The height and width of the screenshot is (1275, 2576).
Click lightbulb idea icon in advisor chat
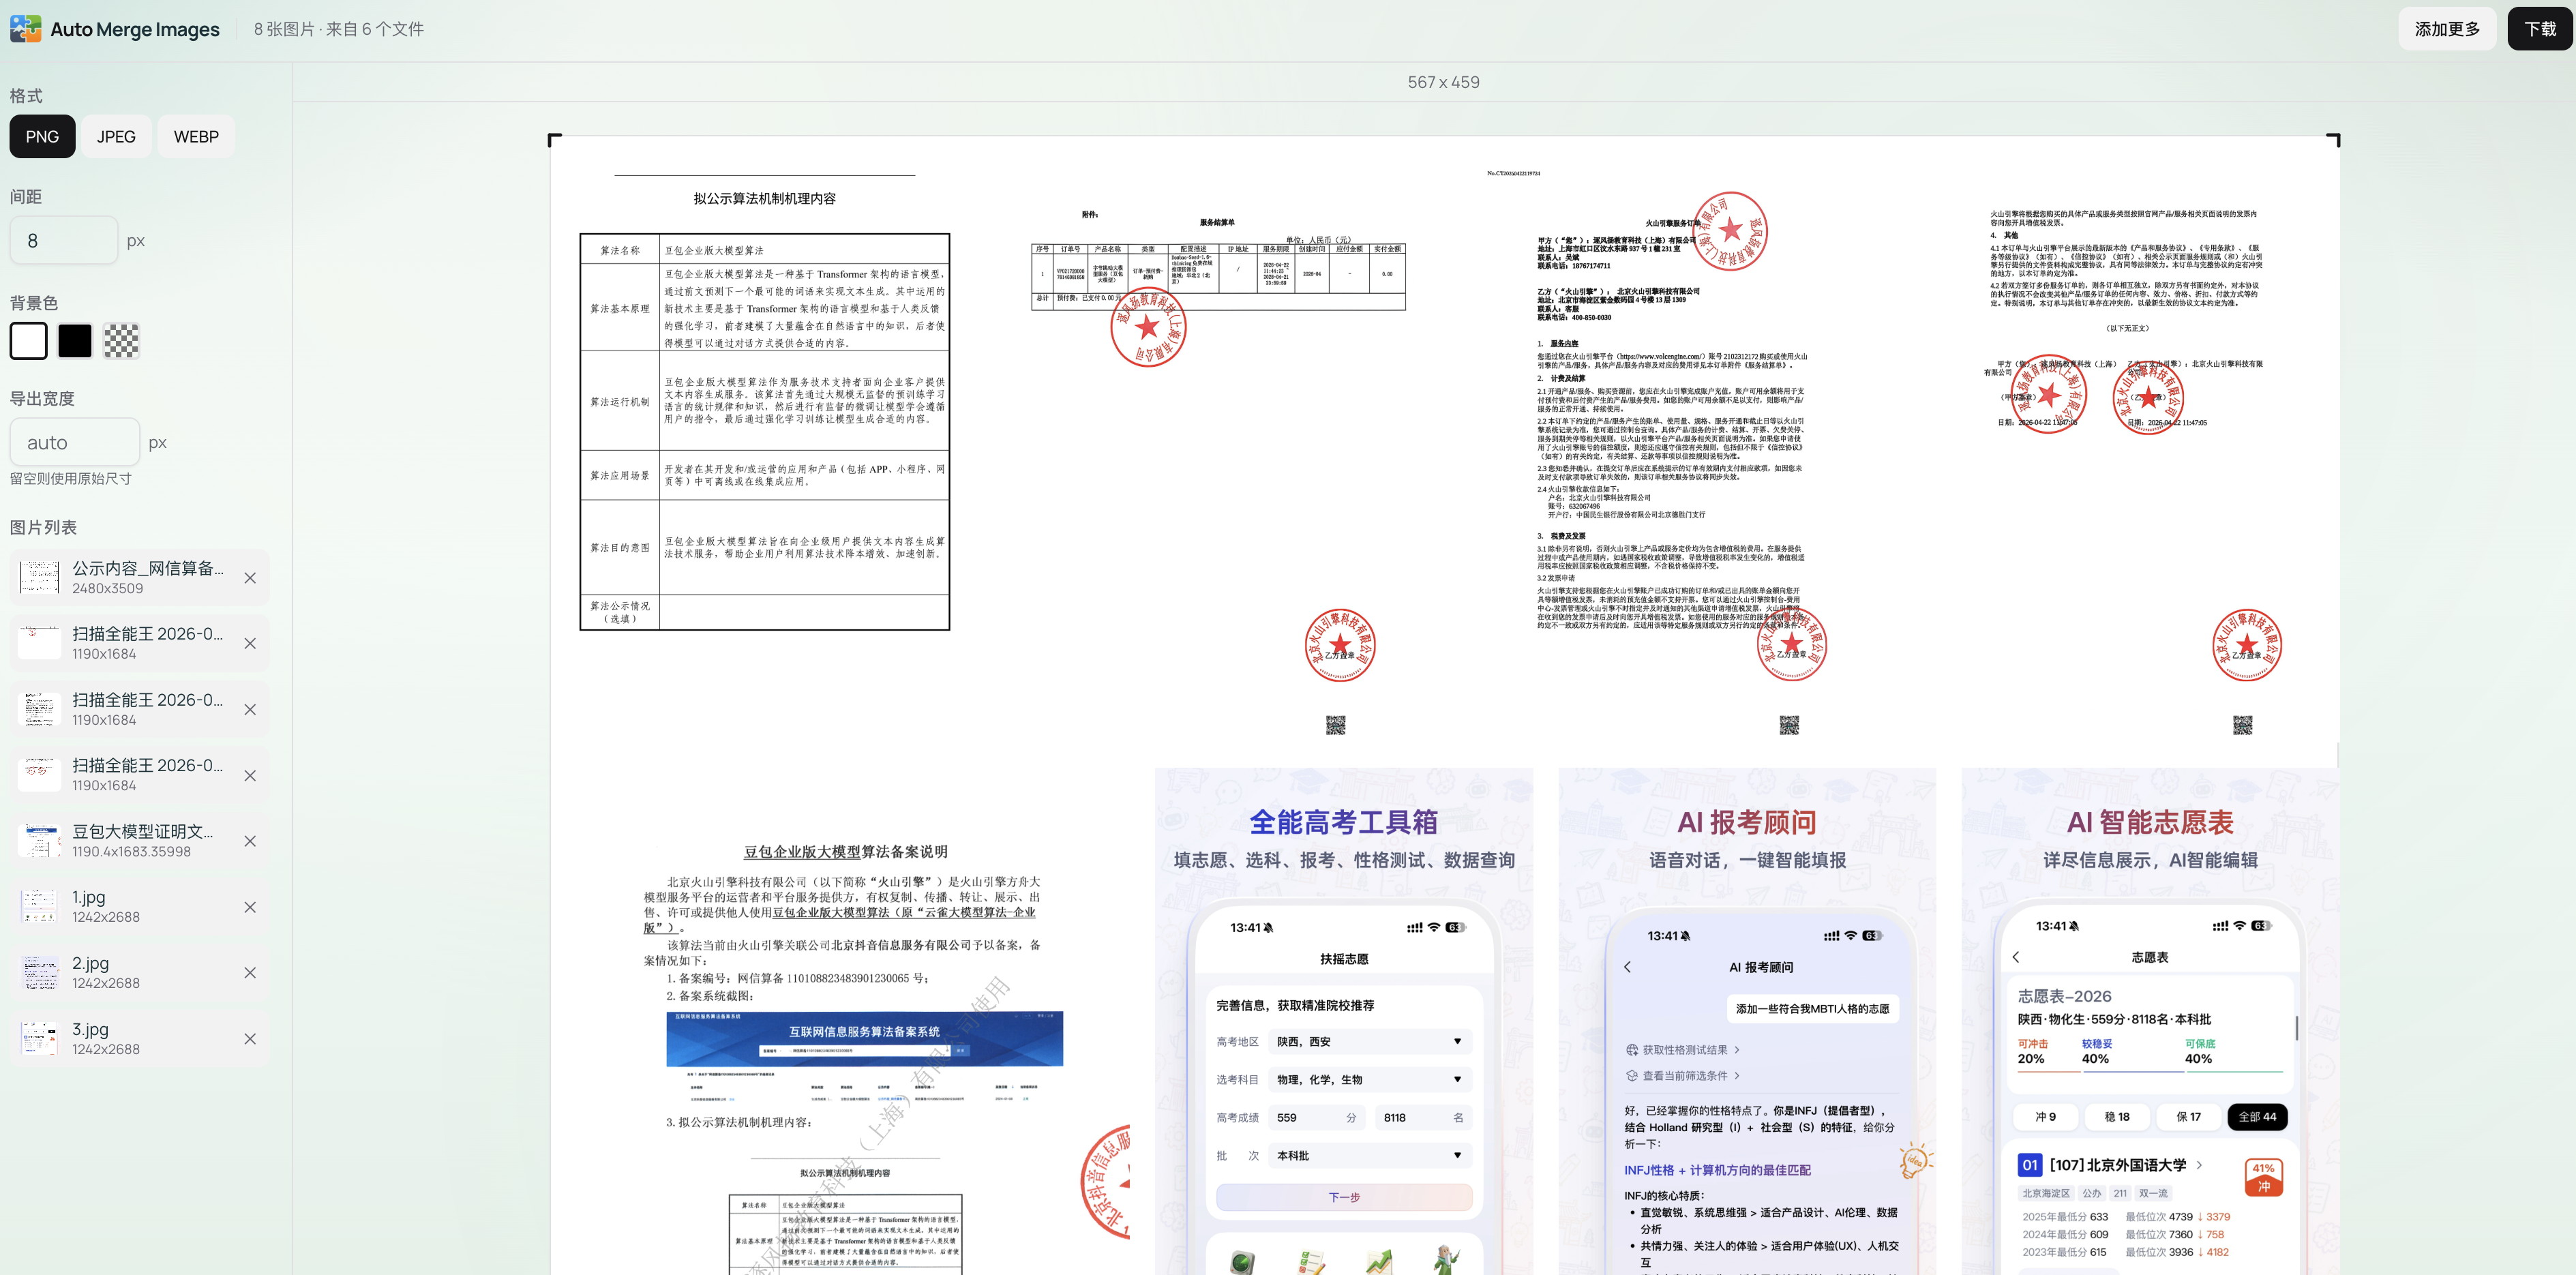[x=1915, y=1160]
